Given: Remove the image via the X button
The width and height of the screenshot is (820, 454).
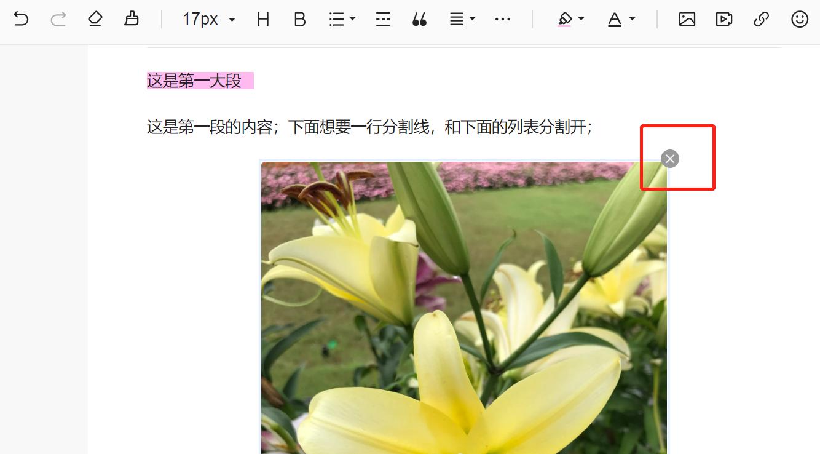Looking at the screenshot, I should click(669, 158).
